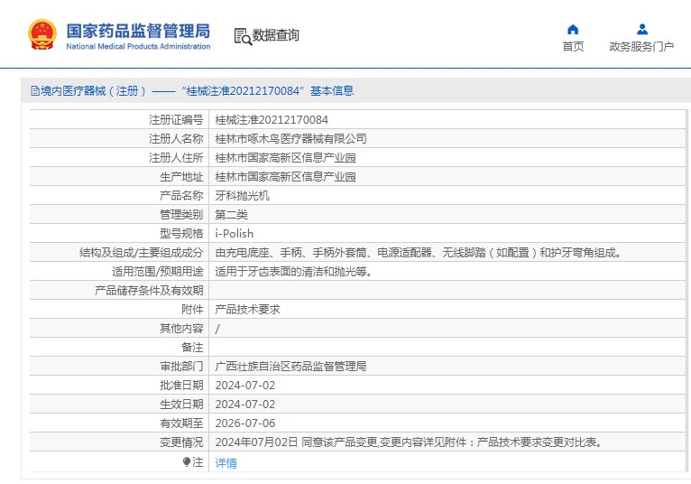
Task: Click the 政务服务门户 person icon
Action: (641, 29)
